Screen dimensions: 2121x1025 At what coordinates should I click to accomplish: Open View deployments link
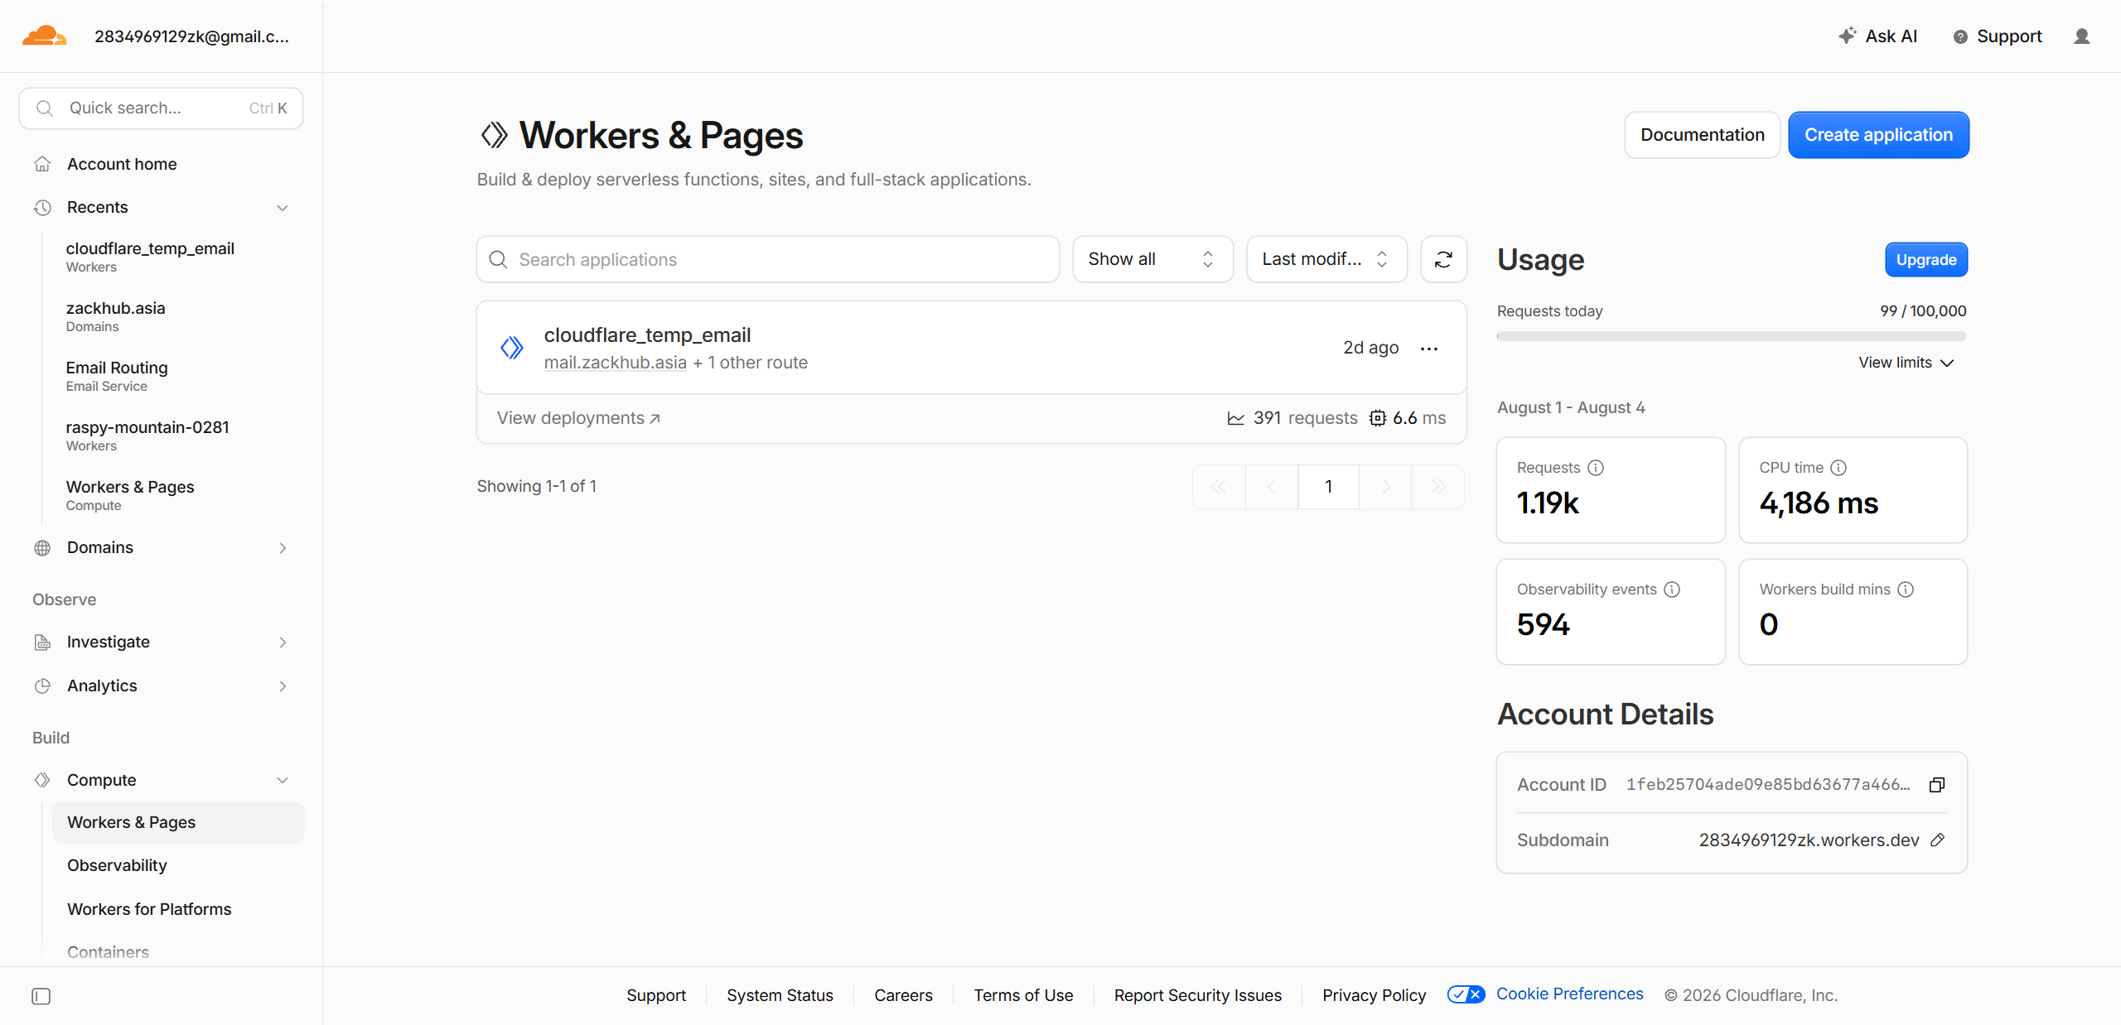click(x=578, y=418)
